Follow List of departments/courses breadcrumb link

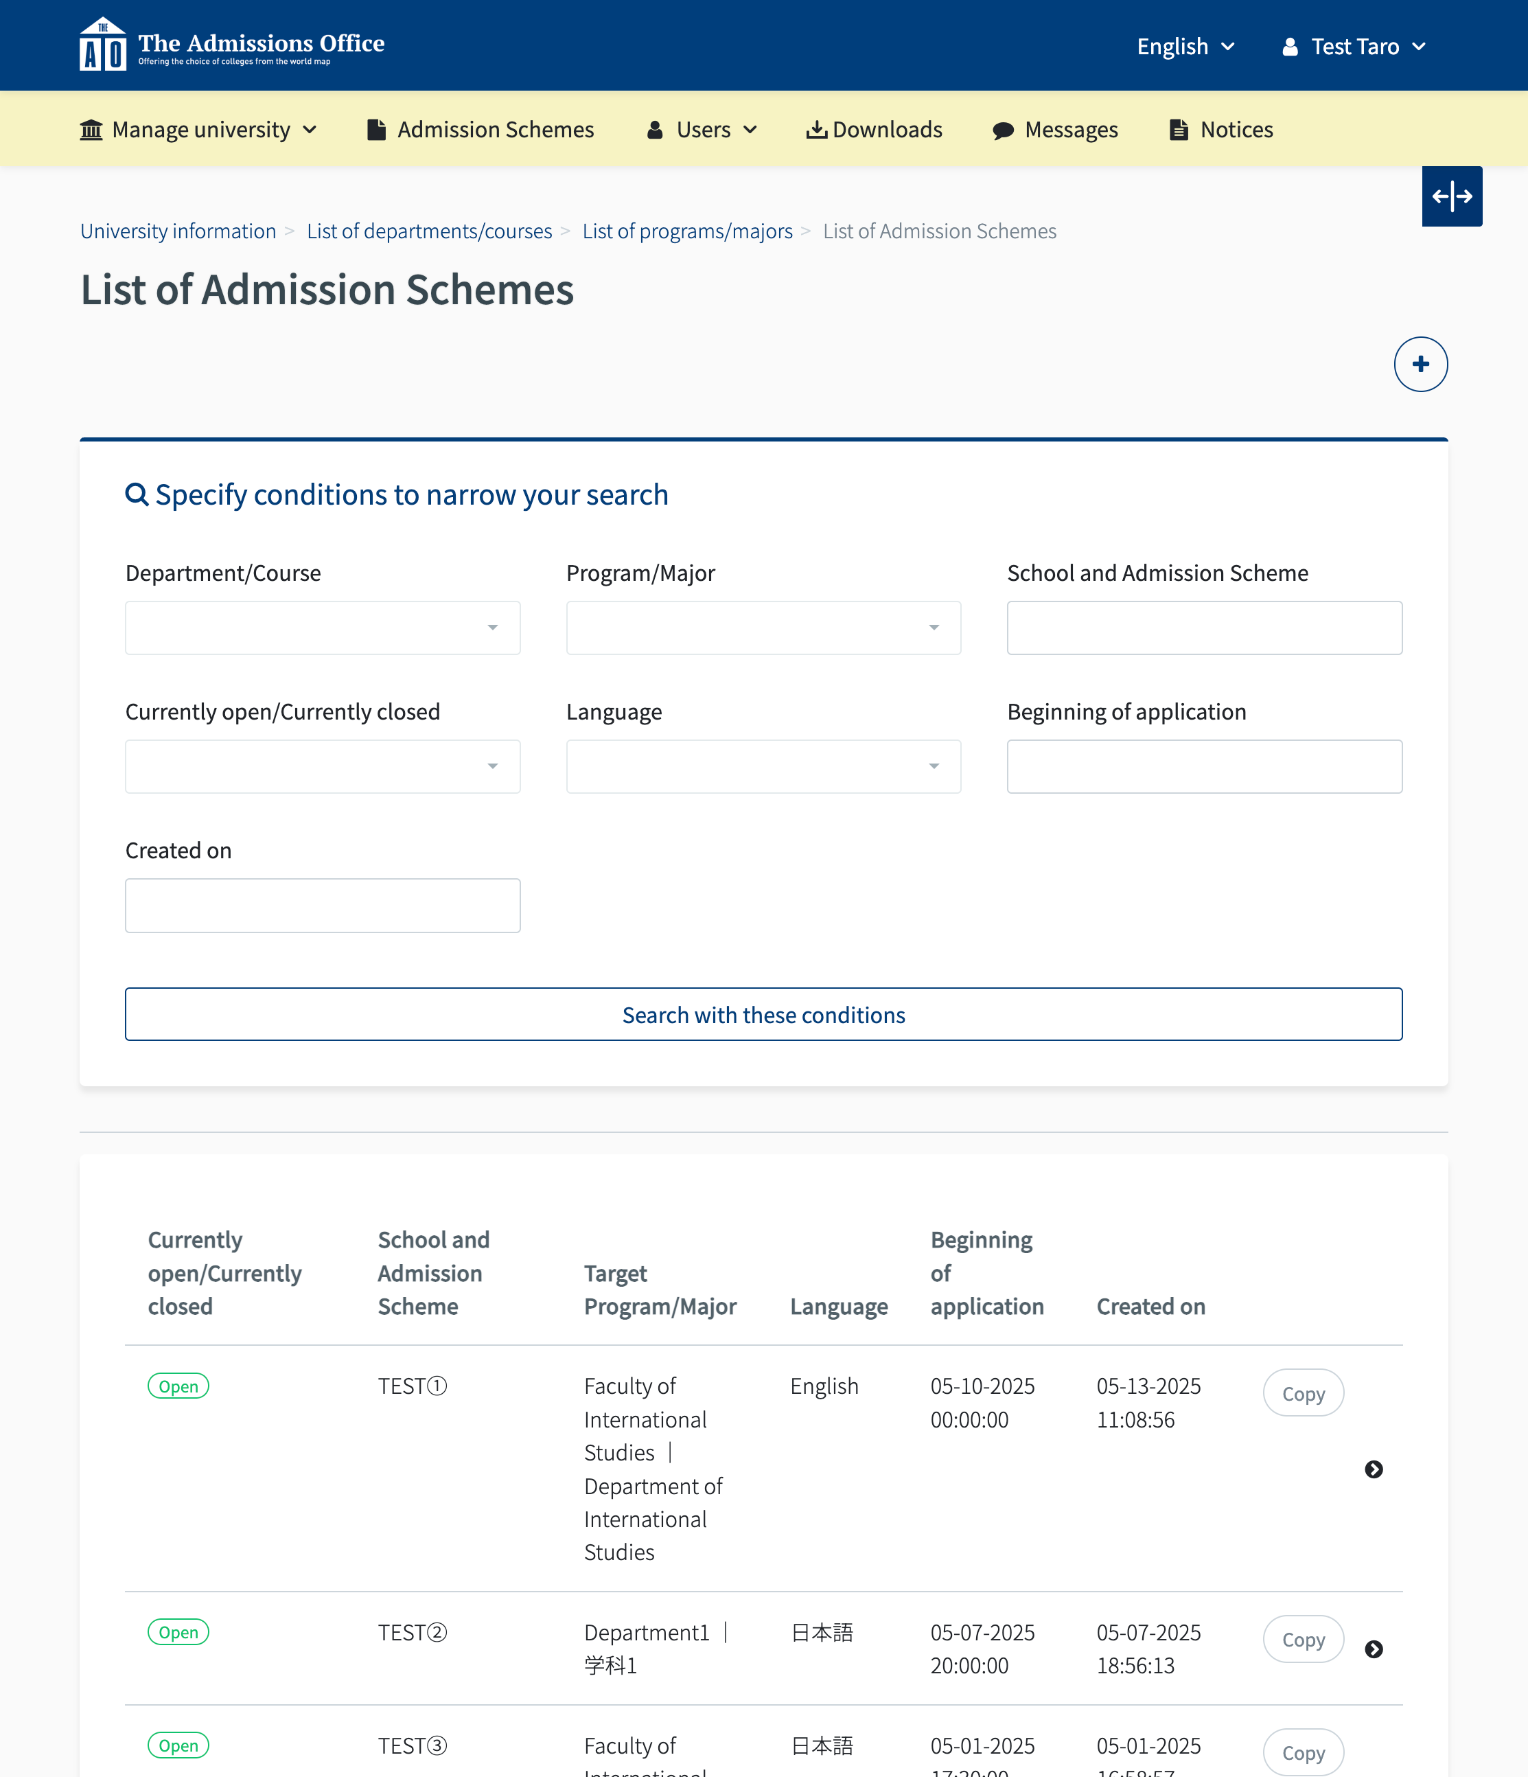coord(429,231)
